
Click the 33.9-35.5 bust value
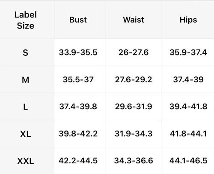pyautogui.click(x=78, y=52)
